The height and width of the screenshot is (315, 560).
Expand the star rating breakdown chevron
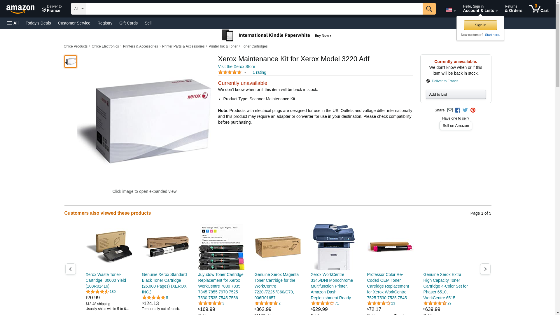(x=245, y=72)
